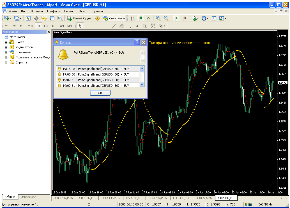
Task: Click OK in the Сигнал dialog
Action: 100,93
